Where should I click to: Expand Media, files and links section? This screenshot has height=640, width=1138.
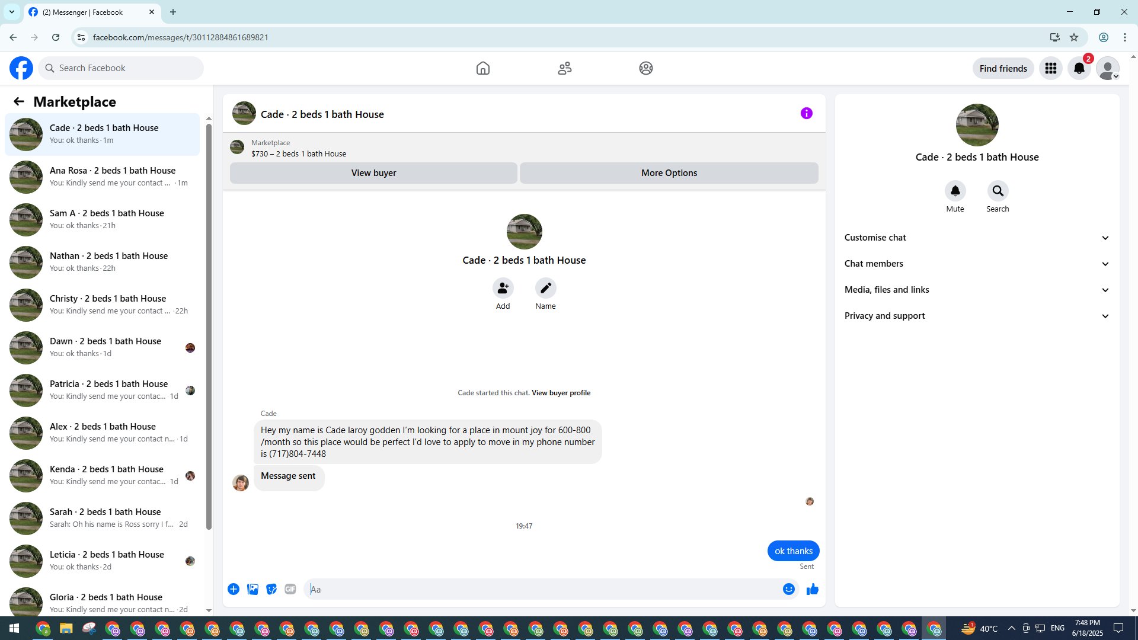[977, 290]
